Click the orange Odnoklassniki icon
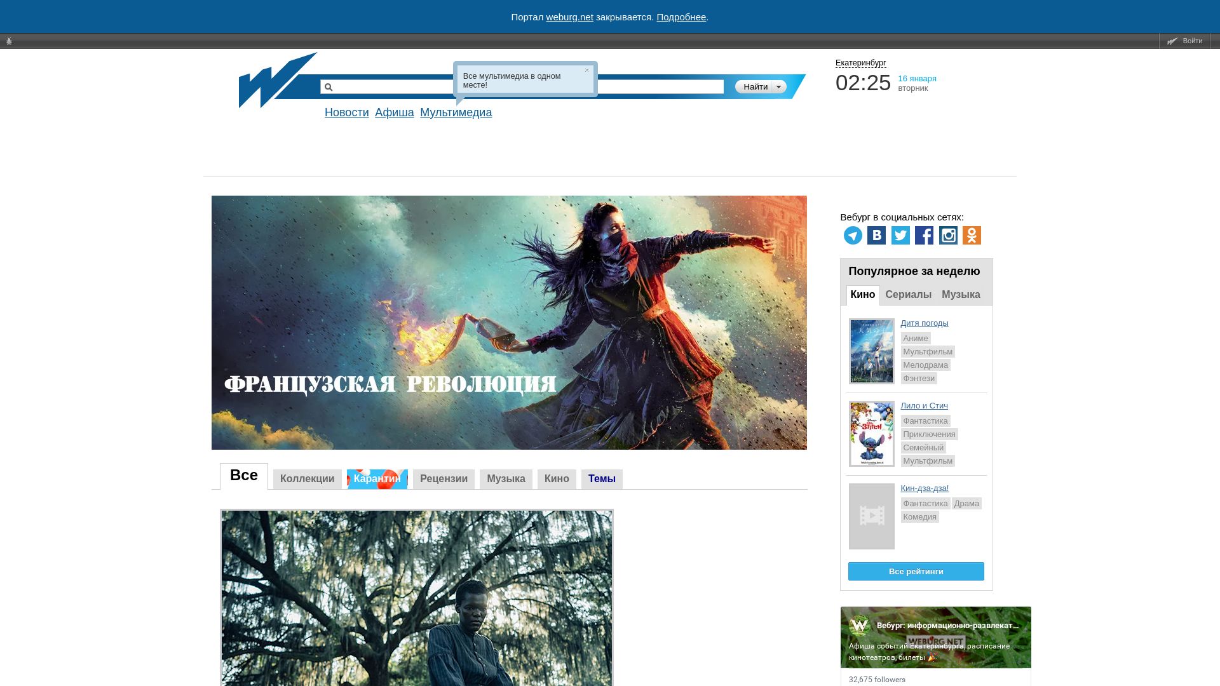This screenshot has width=1220, height=686. point(972,235)
